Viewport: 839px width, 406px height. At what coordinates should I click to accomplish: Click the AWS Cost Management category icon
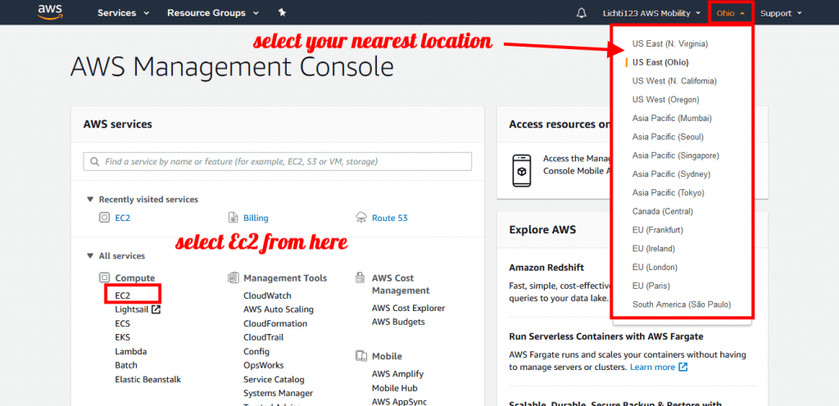(361, 277)
